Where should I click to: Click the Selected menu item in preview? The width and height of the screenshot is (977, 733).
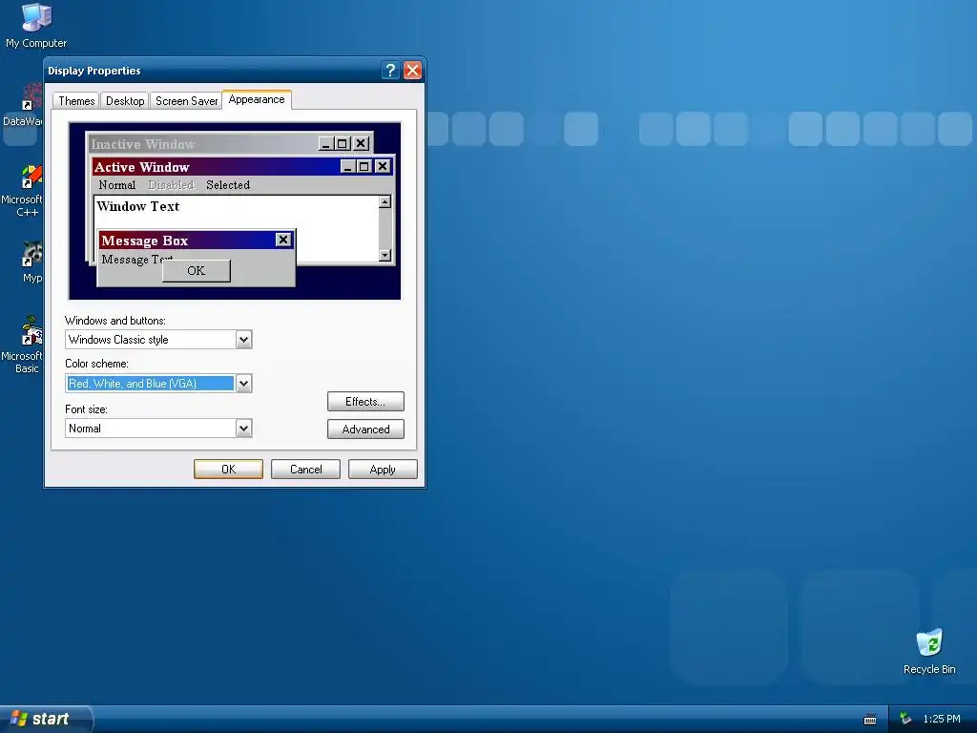(x=228, y=185)
